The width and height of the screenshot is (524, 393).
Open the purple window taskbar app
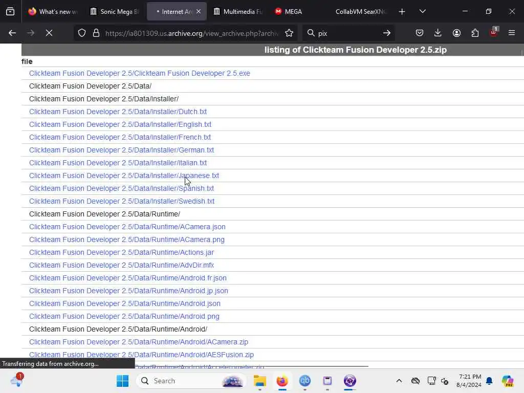click(x=327, y=381)
